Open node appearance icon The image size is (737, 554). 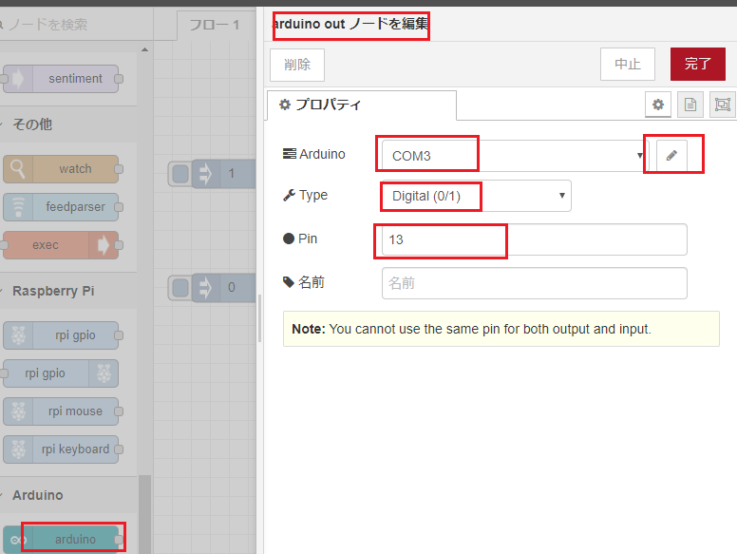722,105
